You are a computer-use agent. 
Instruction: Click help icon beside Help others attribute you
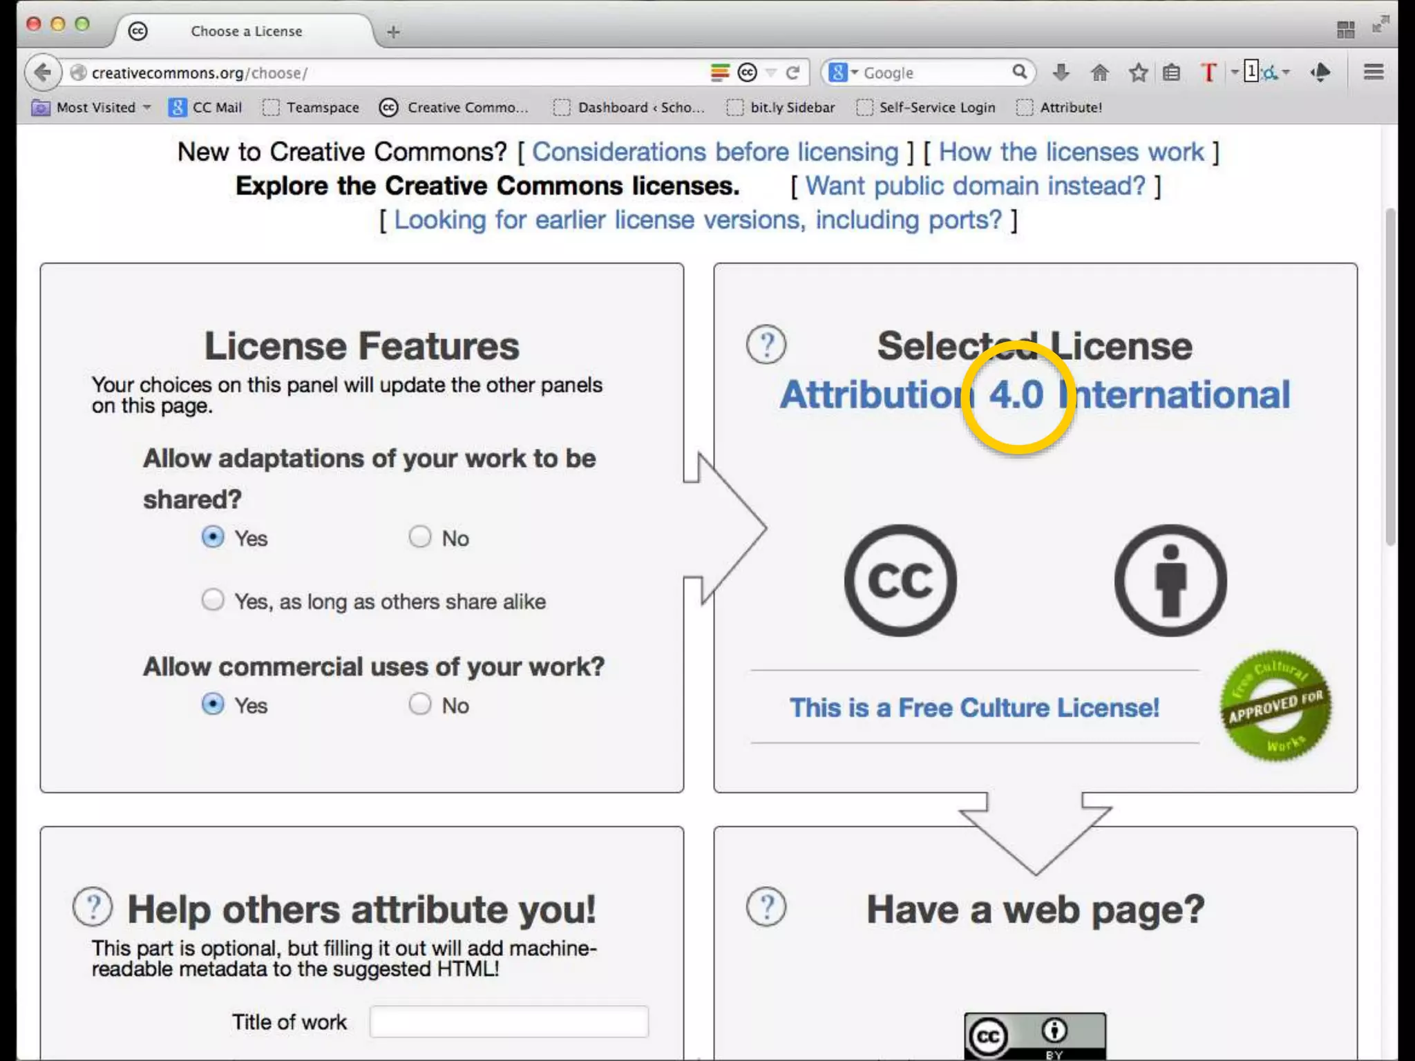click(x=93, y=907)
